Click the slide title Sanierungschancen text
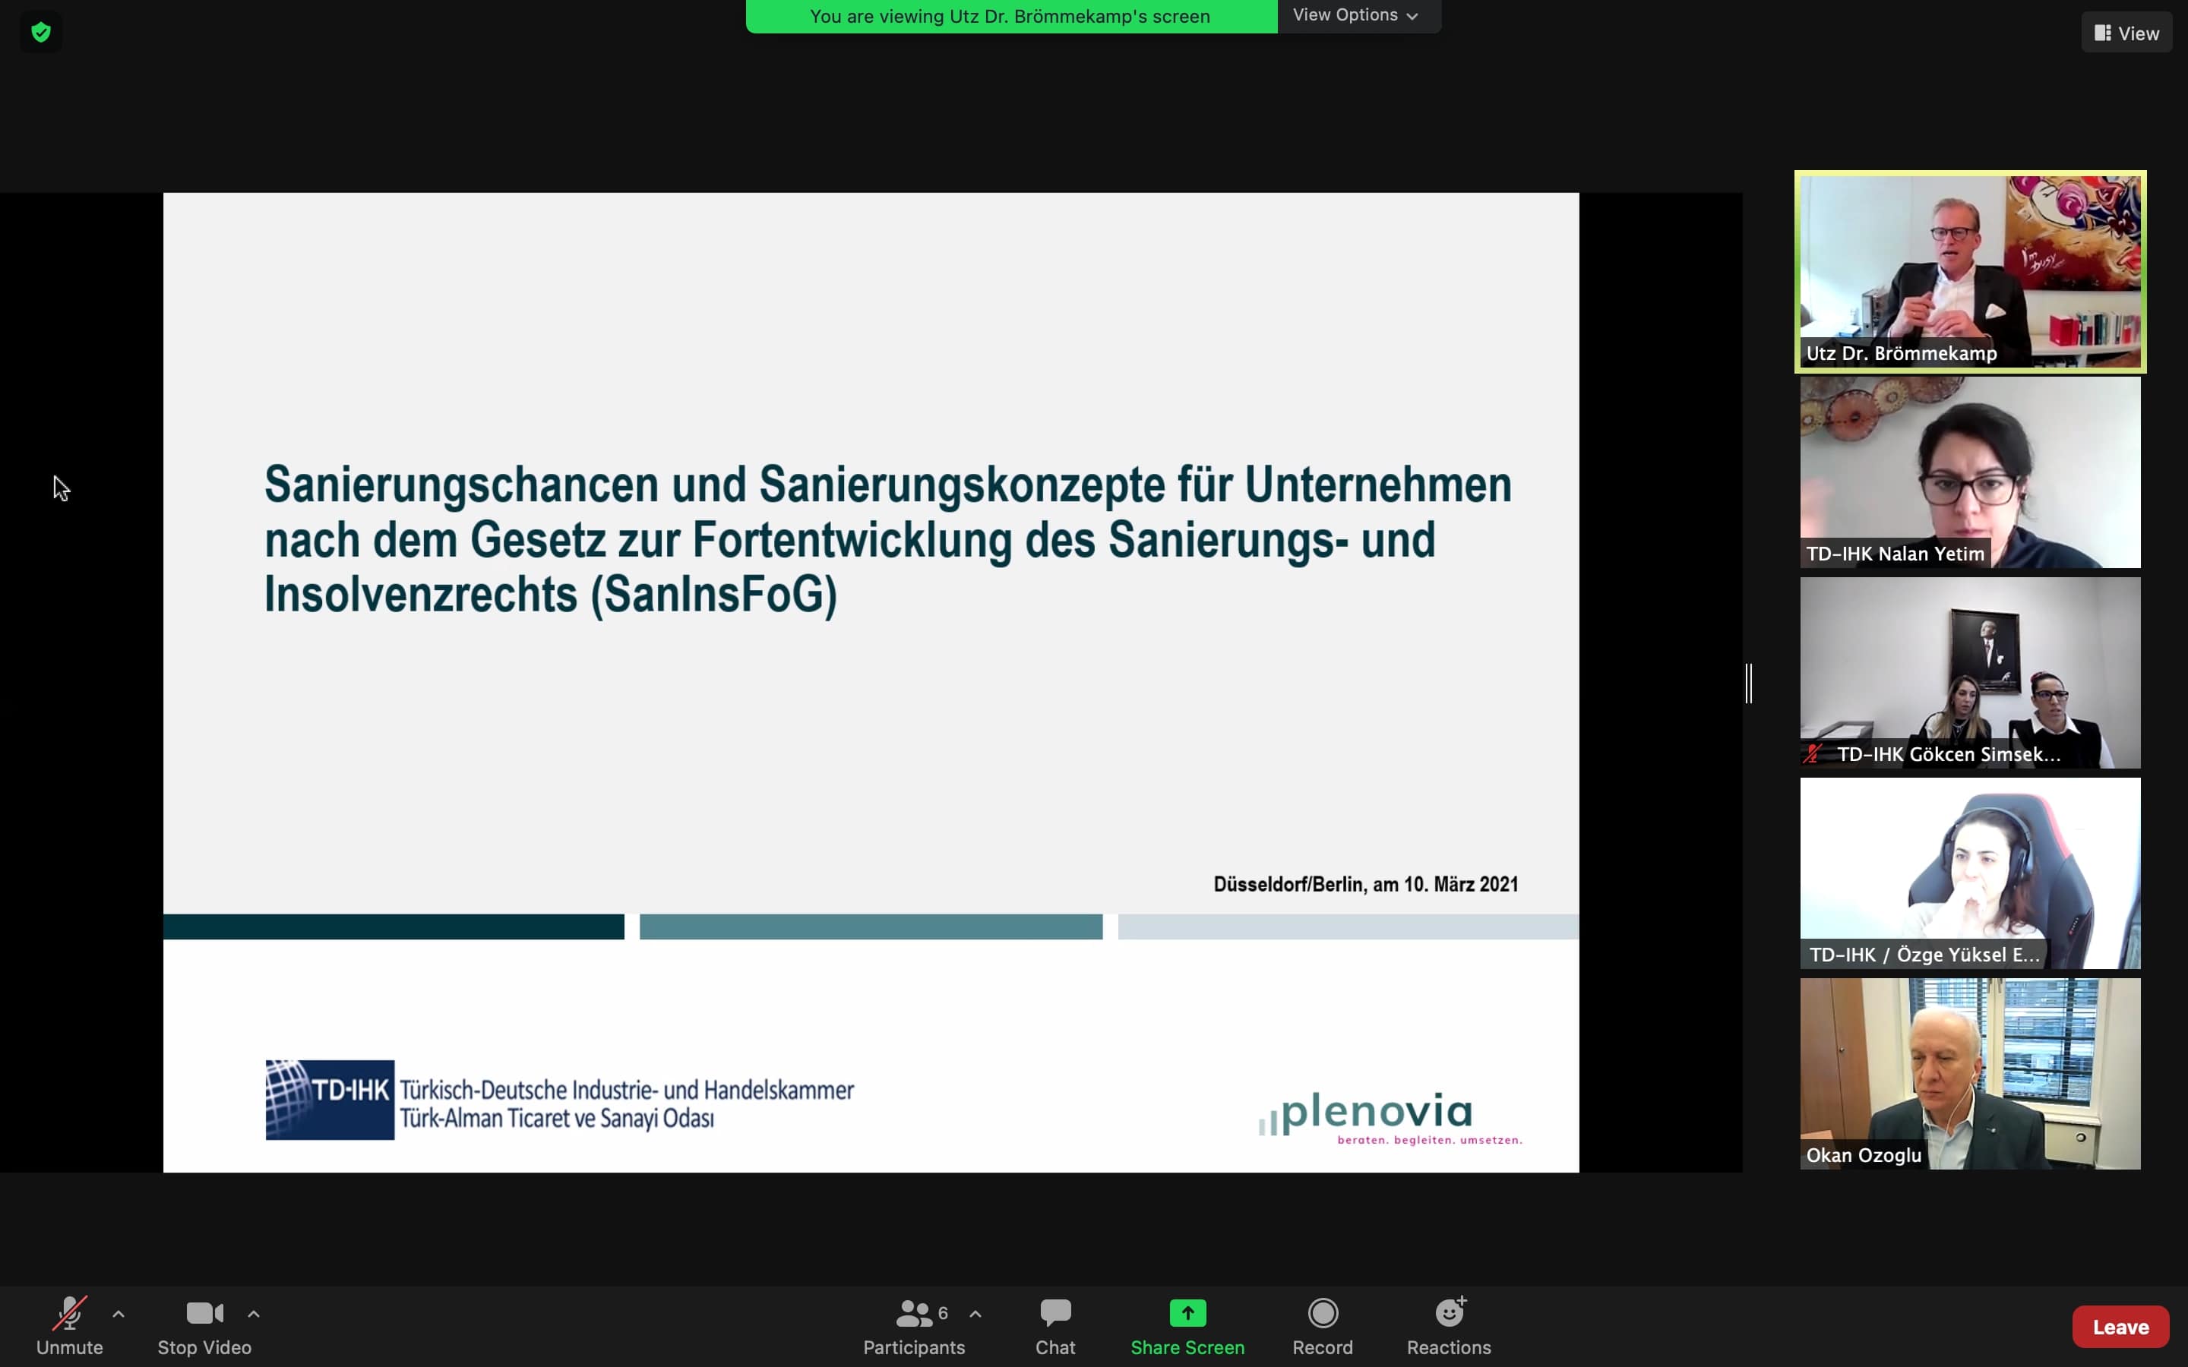Image resolution: width=2188 pixels, height=1367 pixels. click(x=888, y=540)
